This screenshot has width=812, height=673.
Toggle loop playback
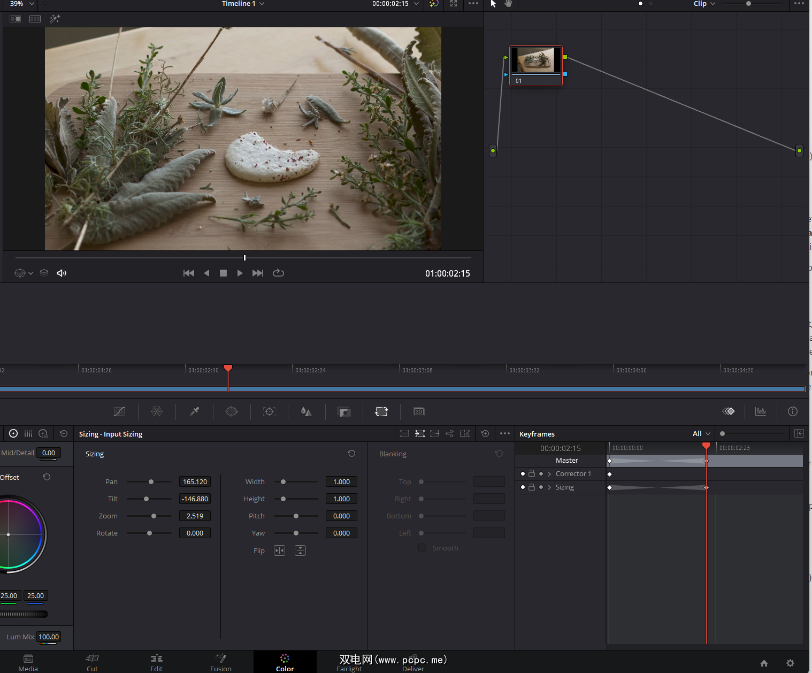pos(278,273)
